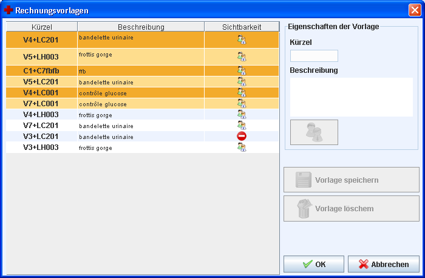Screen dimensions: 425x278
Task: Sort by Kürzel column header
Action: pos(41,27)
